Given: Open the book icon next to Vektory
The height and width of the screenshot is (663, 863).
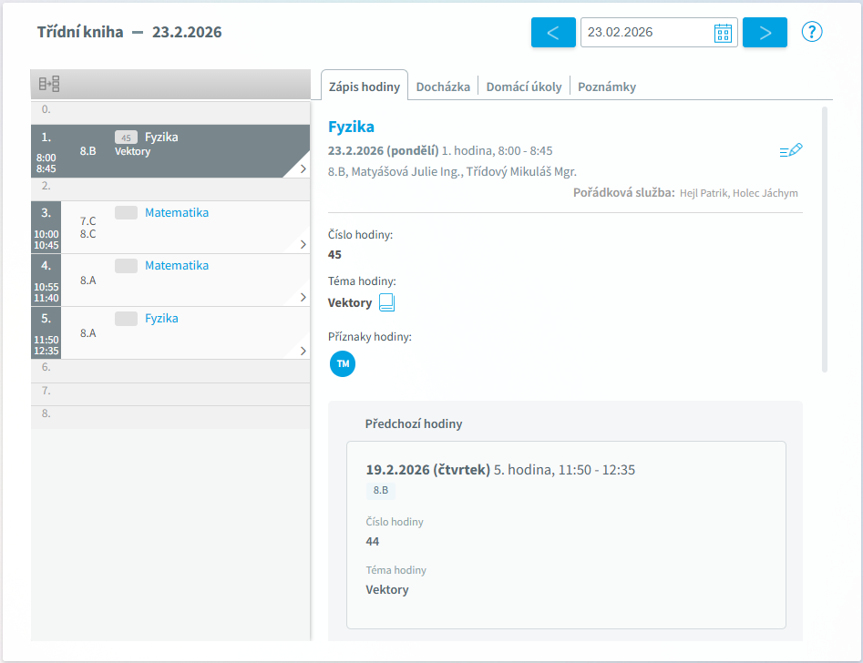Looking at the screenshot, I should coord(387,302).
